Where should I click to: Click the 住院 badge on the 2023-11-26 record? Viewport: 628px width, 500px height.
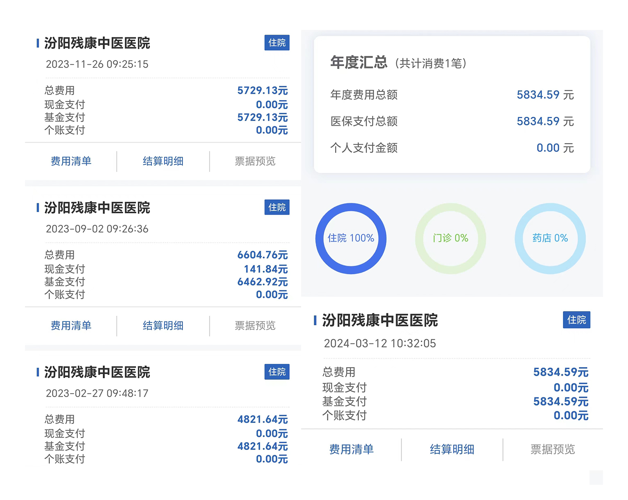[277, 43]
